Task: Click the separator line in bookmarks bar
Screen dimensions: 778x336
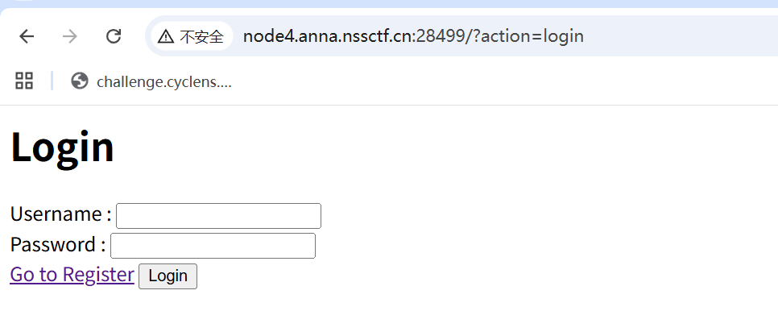Action: point(52,81)
